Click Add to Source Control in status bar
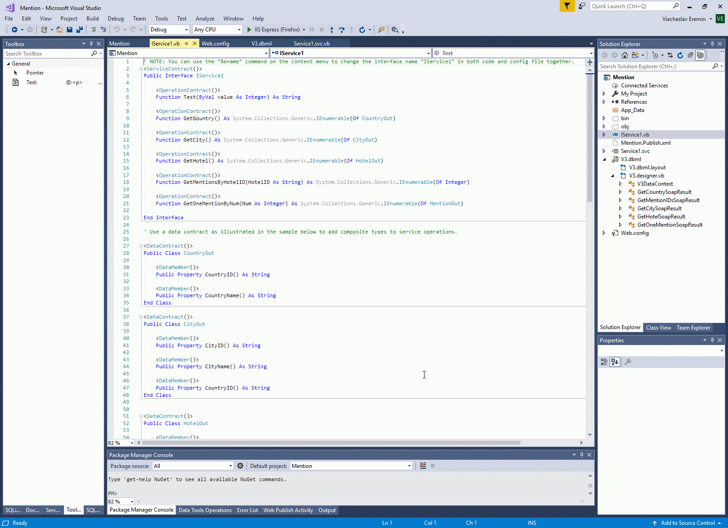The height and width of the screenshot is (528, 728). [x=688, y=523]
